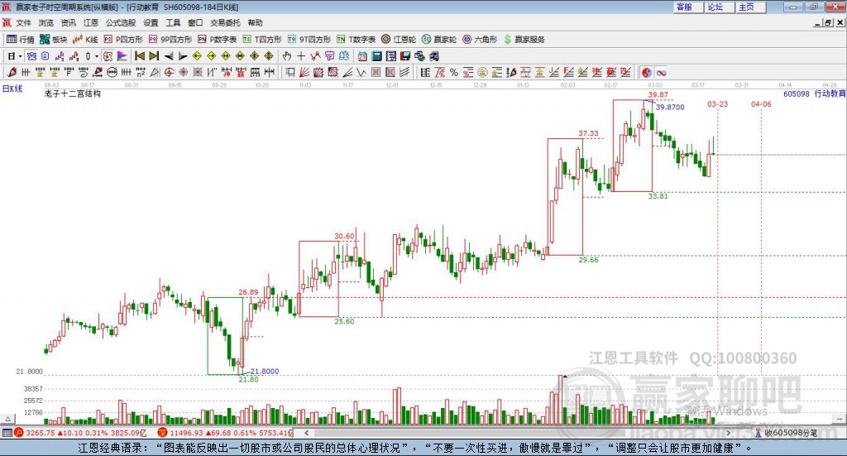Jump to last bar icon
Image resolution: width=847 pixels, height=456 pixels.
pos(154,56)
